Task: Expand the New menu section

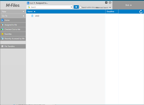Action: 13,12
